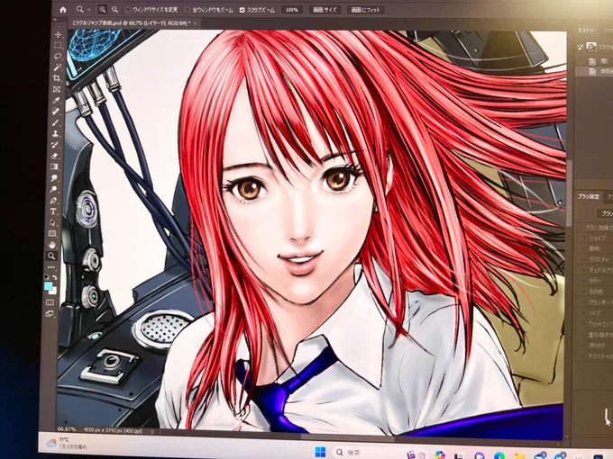Open the white background color swatch
The image size is (613, 459).
pyautogui.click(x=54, y=291)
